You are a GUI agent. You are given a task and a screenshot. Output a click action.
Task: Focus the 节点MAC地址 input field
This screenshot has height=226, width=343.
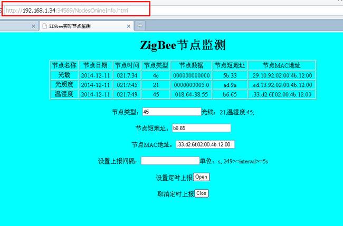(206, 144)
